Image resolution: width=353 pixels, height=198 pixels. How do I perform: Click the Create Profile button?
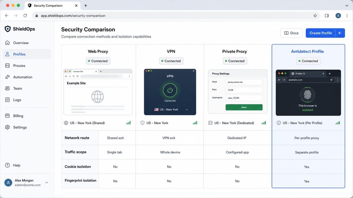tap(321, 33)
